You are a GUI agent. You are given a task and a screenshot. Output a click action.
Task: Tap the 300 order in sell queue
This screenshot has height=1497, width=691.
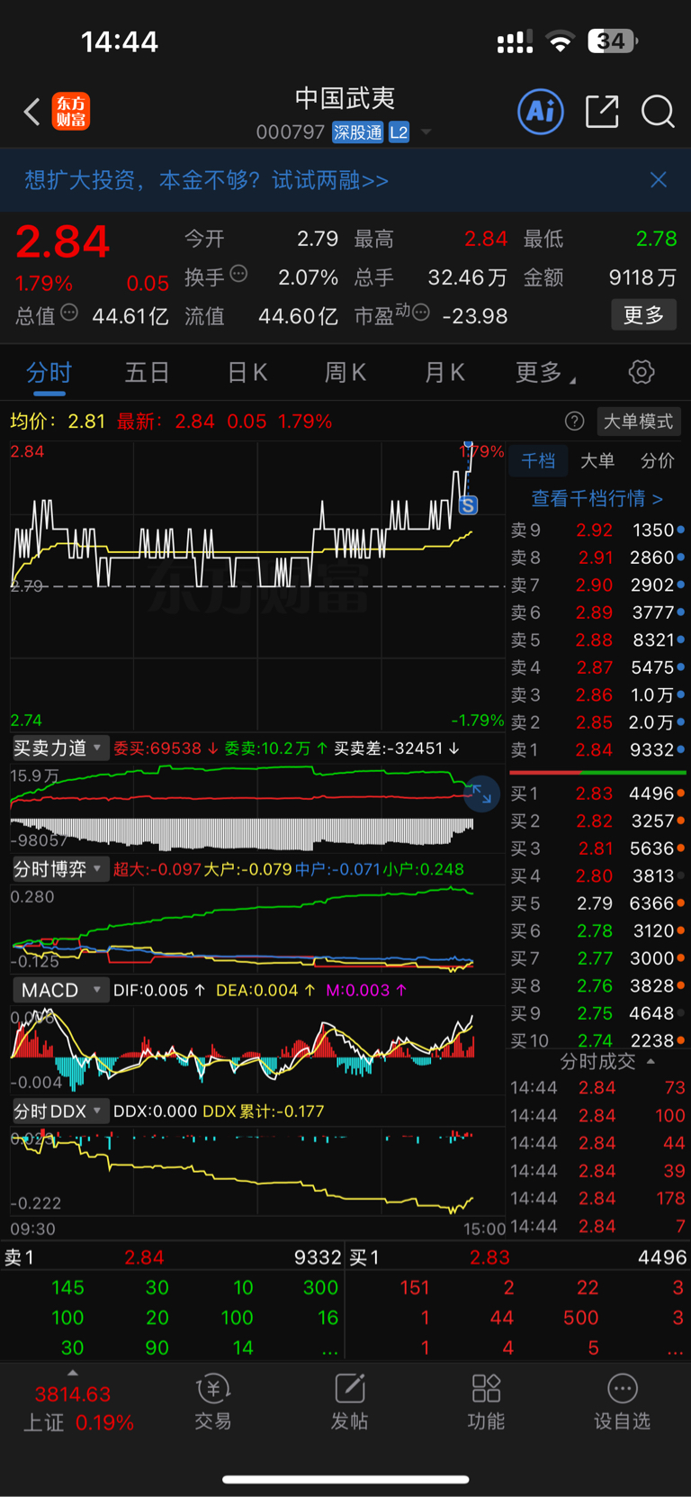tap(320, 1288)
